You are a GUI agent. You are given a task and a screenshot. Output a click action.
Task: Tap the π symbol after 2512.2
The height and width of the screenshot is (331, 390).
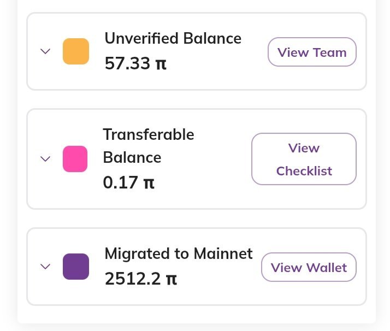(172, 280)
